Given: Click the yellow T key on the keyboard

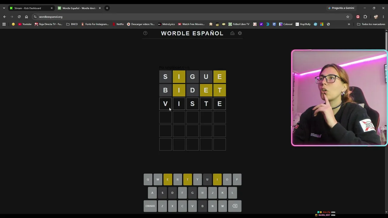Looking at the screenshot, I should (187, 180).
